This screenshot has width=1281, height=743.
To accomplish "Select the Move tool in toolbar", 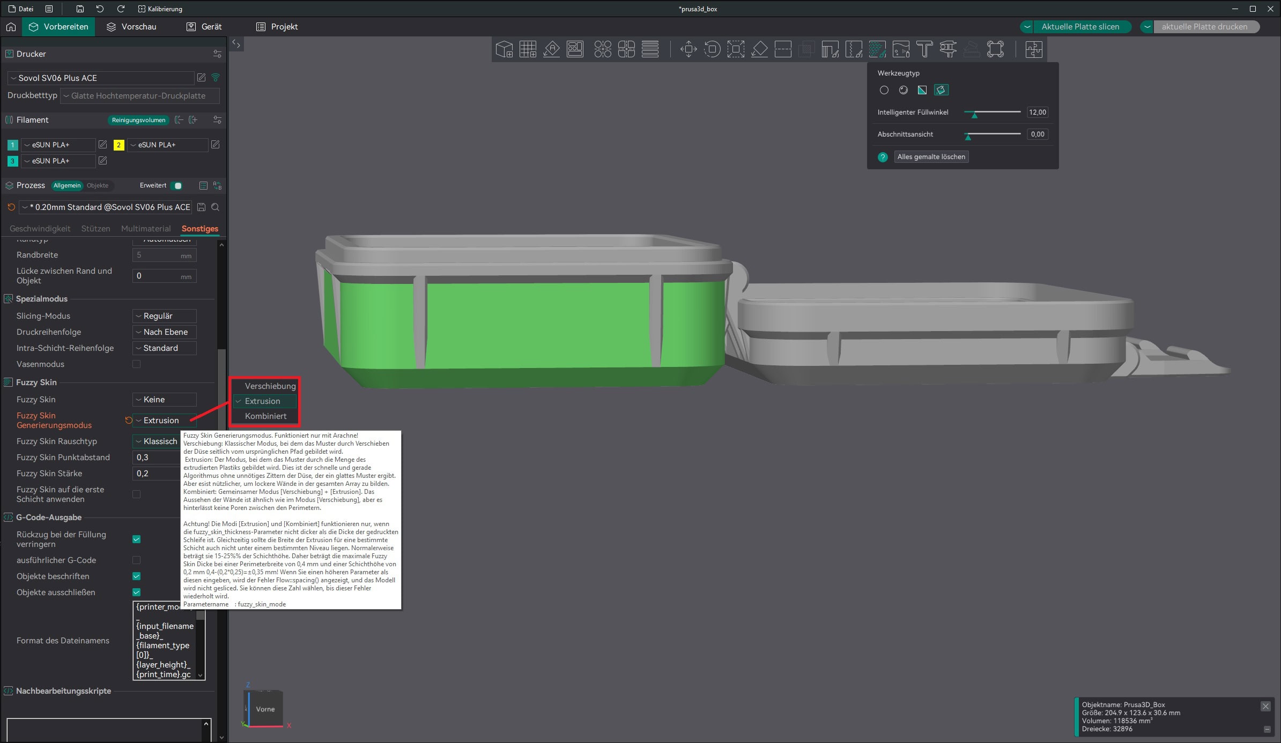I will 688,49.
